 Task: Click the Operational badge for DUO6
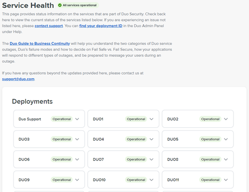coord(62,160)
